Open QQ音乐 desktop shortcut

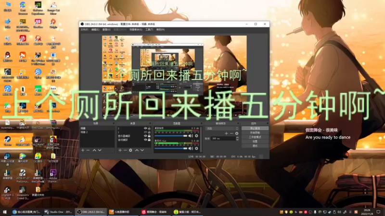coord(38,158)
